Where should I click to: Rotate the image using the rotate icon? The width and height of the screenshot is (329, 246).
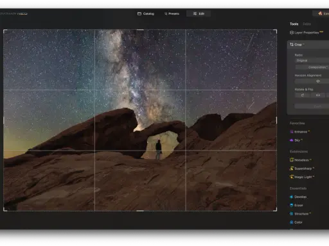303,95
